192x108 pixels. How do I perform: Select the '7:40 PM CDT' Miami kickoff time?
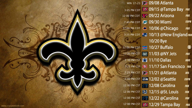pyautogui.click(x=132, y=22)
